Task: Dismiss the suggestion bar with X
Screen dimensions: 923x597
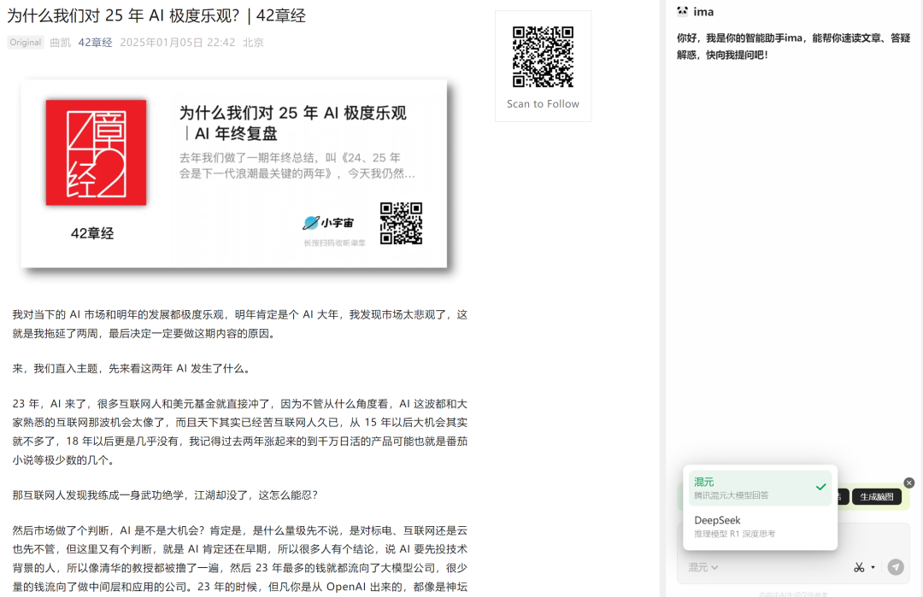Action: pyautogui.click(x=909, y=483)
